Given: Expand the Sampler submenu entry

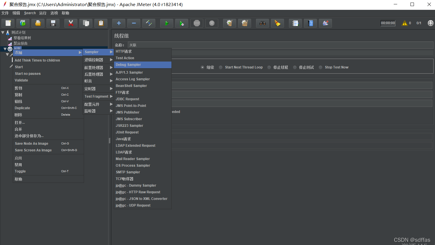Looking at the screenshot, I should coord(98,52).
